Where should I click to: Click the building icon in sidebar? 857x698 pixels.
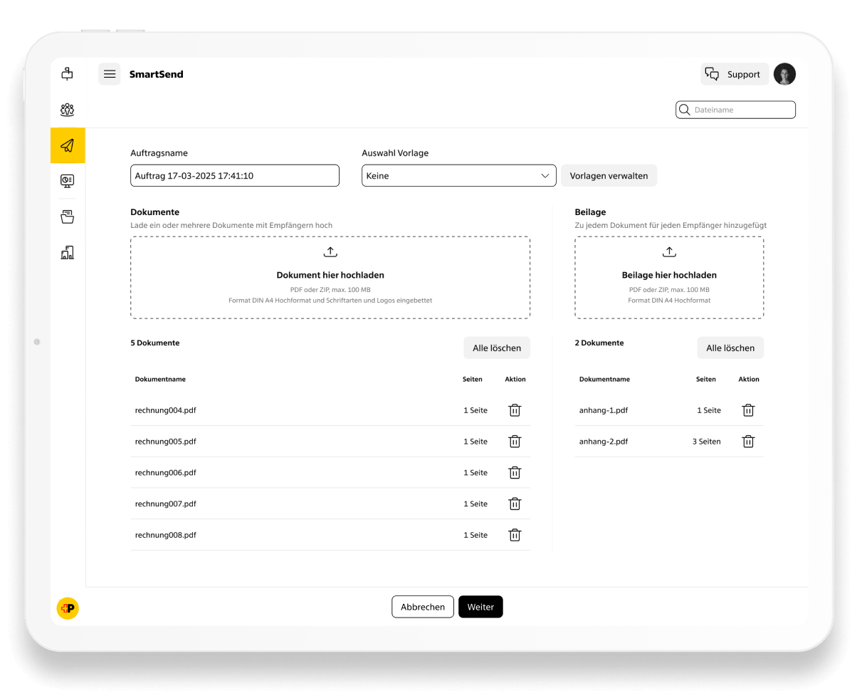pos(68,252)
